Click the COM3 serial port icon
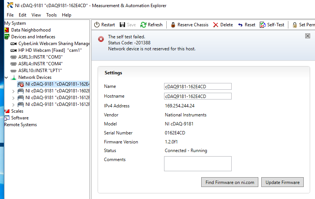This screenshot has height=199, width=315. pos(14,57)
